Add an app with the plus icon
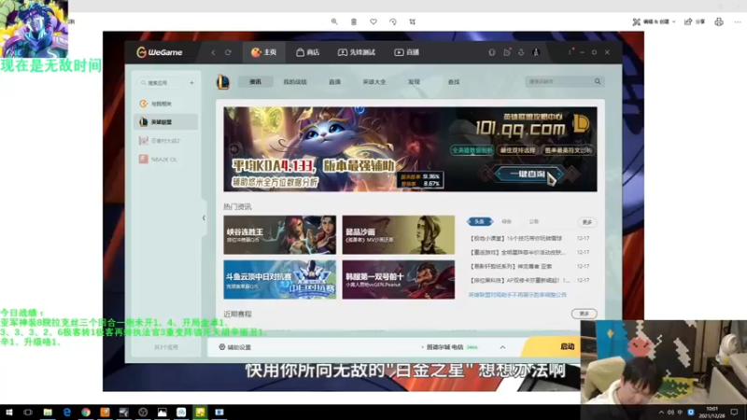747x420 pixels. pos(191,83)
